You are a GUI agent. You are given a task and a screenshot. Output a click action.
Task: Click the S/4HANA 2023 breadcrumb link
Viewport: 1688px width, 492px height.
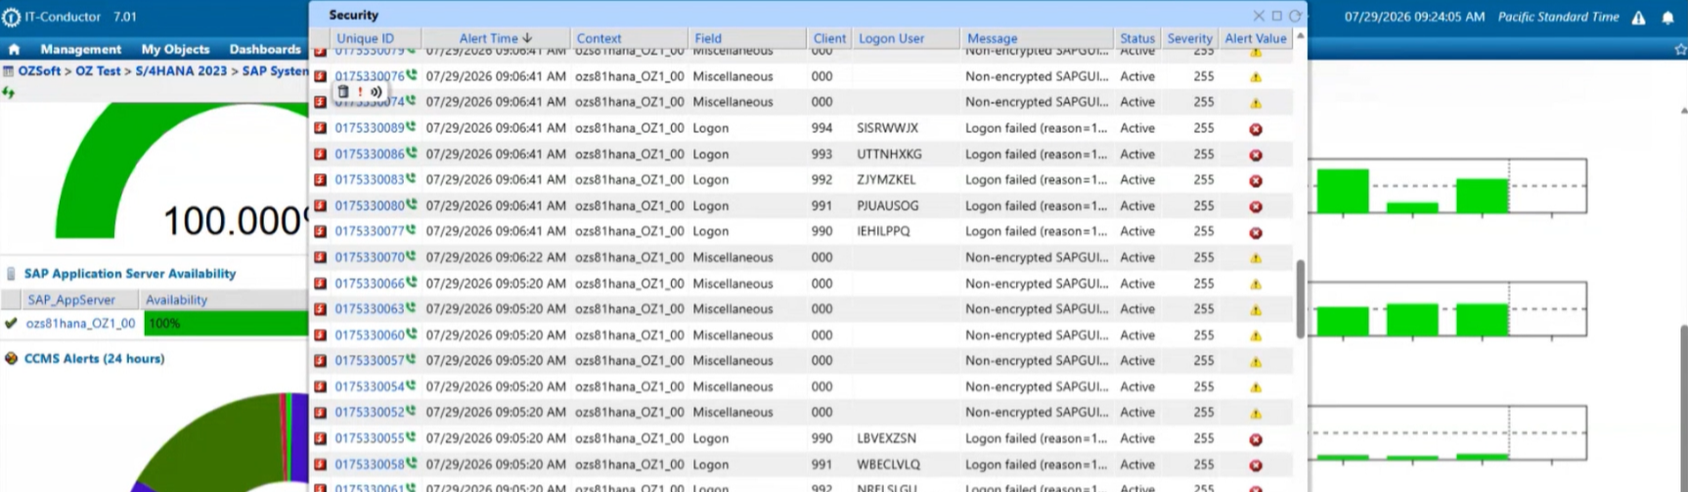coord(181,70)
